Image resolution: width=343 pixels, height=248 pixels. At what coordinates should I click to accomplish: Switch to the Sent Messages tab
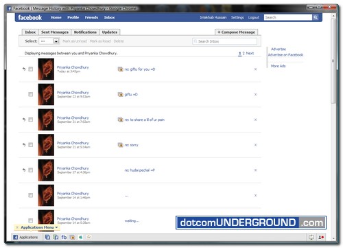coord(55,32)
